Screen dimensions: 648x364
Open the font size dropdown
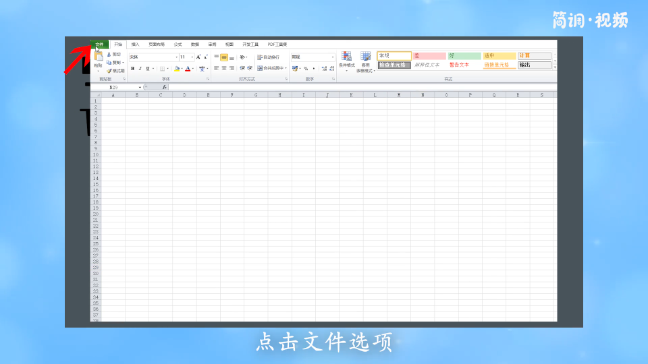point(192,57)
